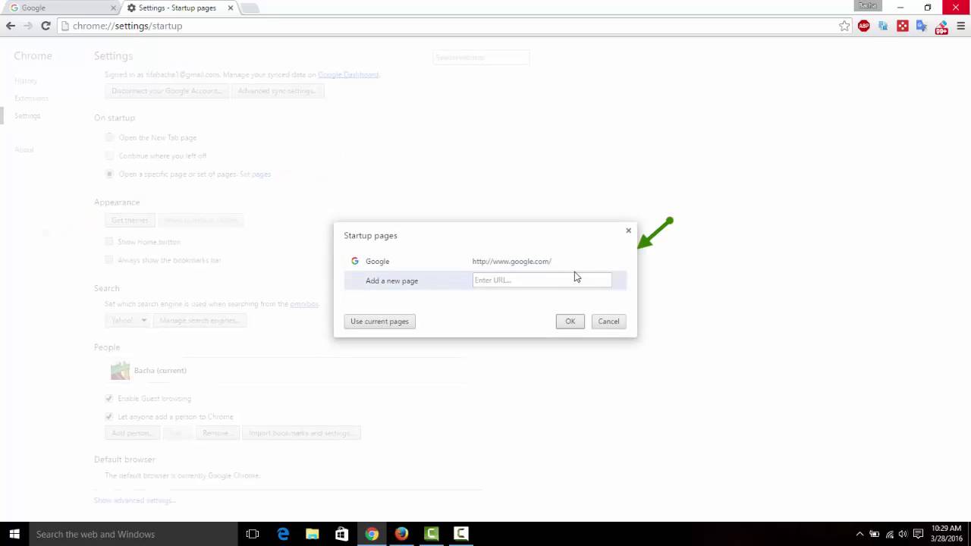This screenshot has height=546, width=971.
Task: Launch Microsoft Edge from the taskbar
Action: [283, 534]
